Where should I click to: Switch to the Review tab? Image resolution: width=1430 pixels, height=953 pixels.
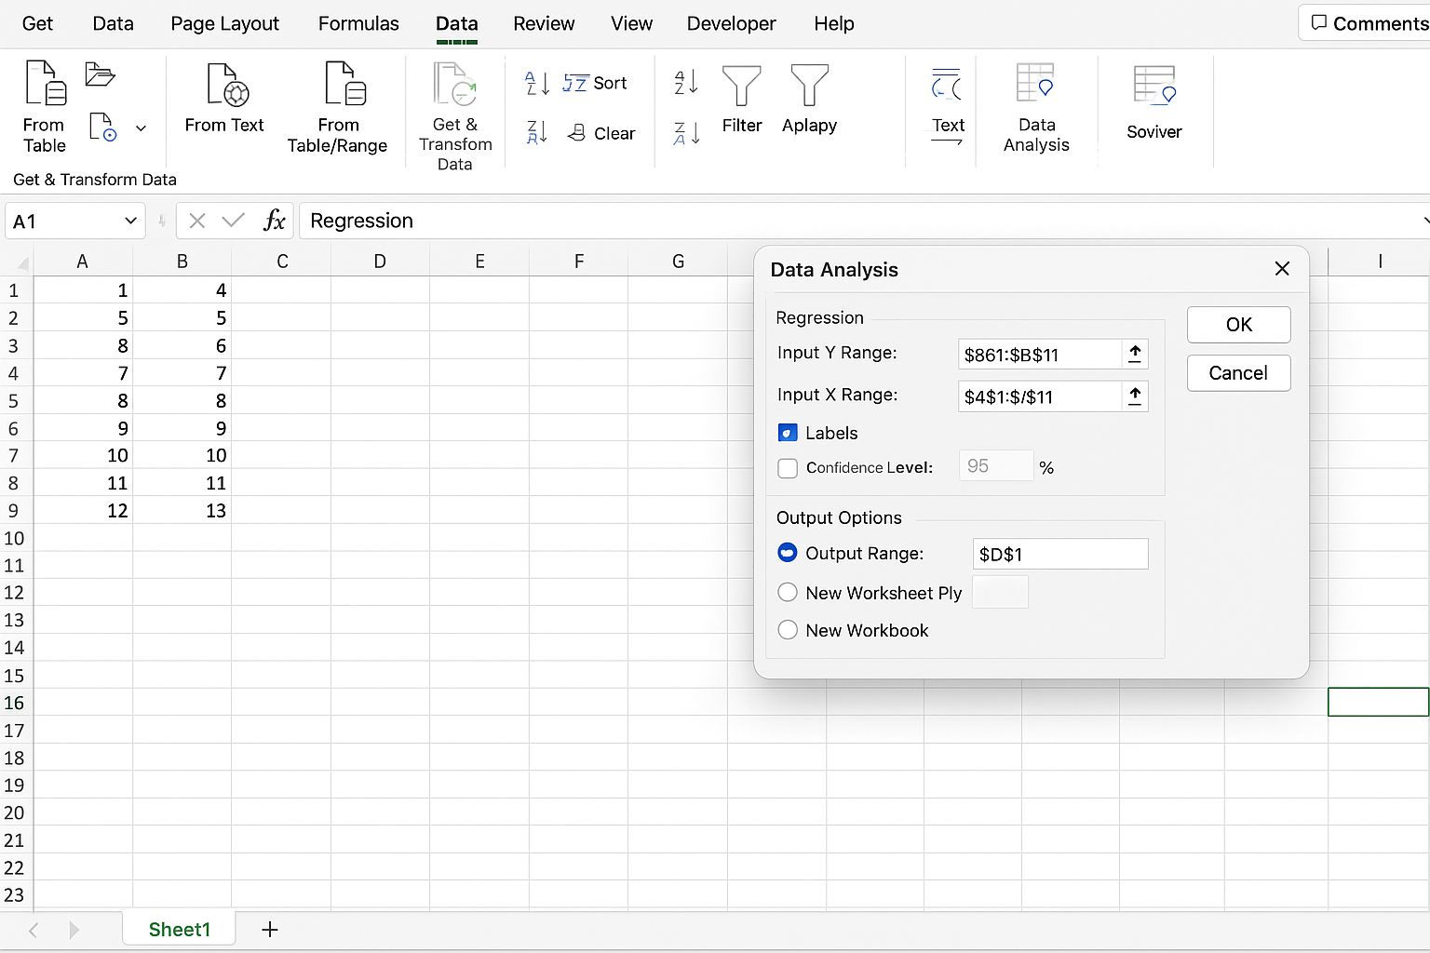(x=544, y=23)
